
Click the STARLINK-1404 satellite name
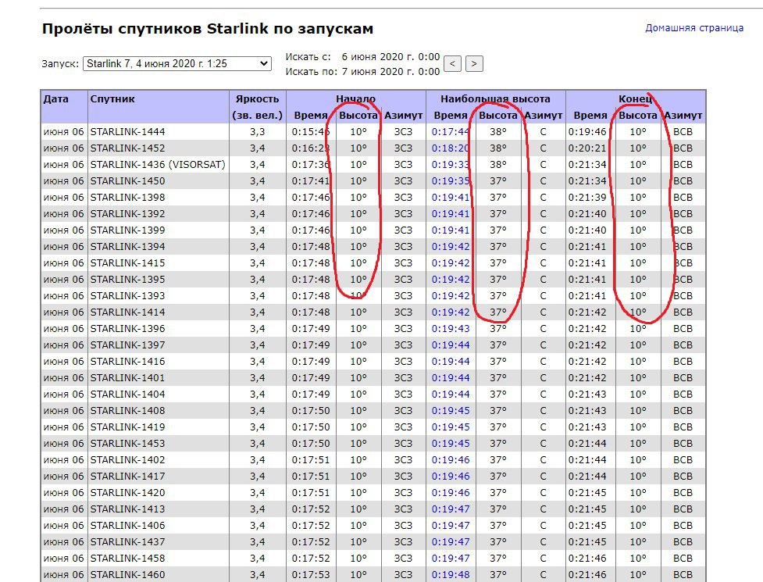[x=127, y=395]
